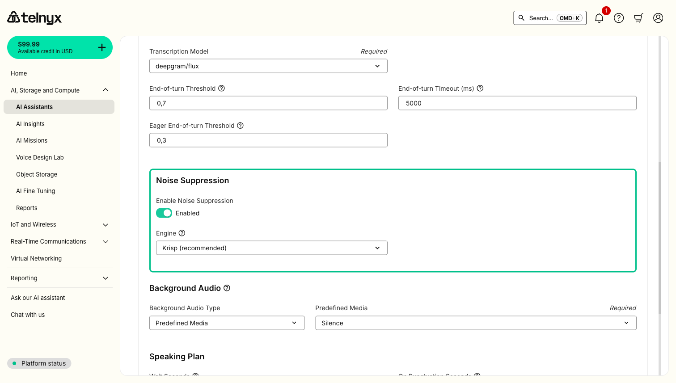The height and width of the screenshot is (383, 676).
Task: Click the Speaking Plan heading
Action: click(177, 357)
